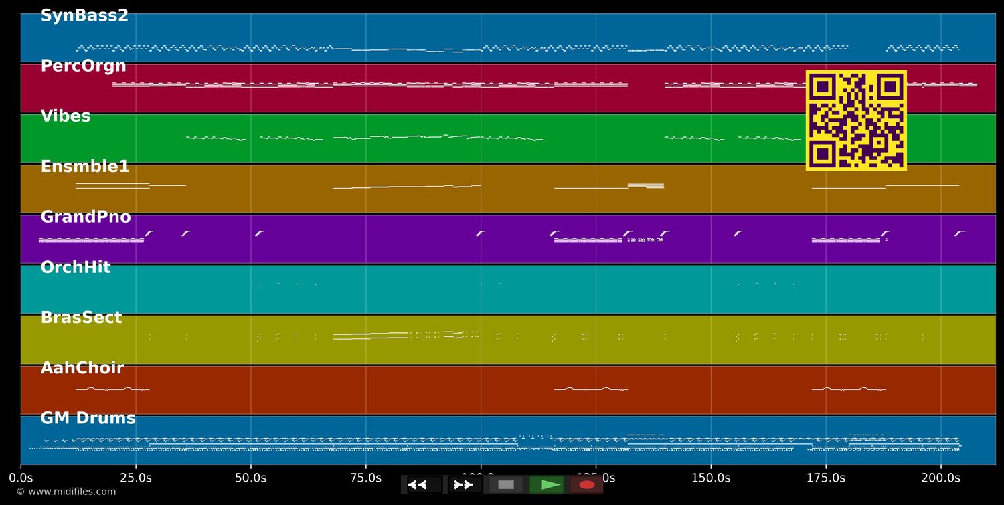
Task: Click the GM Drums track label
Action: tap(88, 419)
